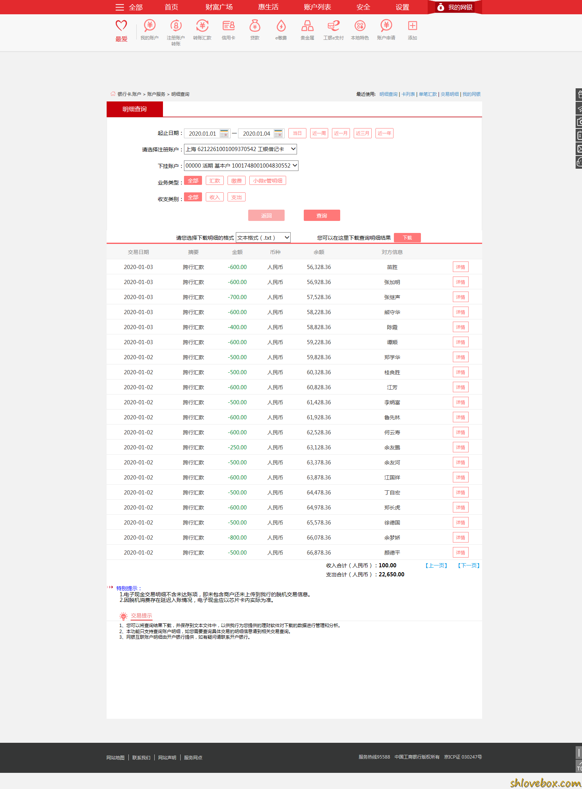This screenshot has height=789, width=582.
Task: Click 交易明细 recent-use link
Action: pyautogui.click(x=449, y=94)
